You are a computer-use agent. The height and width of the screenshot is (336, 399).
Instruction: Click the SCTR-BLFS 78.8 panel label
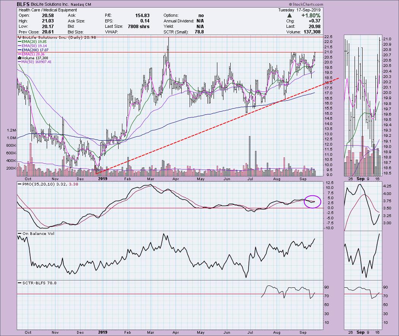pyautogui.click(x=36, y=282)
